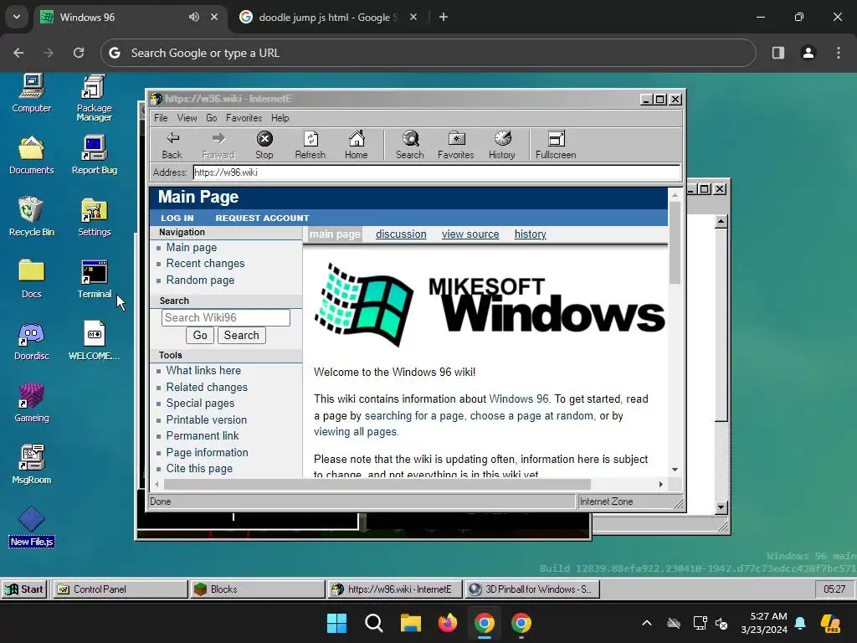Open History from InternetE toolbar
Image resolution: width=857 pixels, height=643 pixels.
click(502, 146)
